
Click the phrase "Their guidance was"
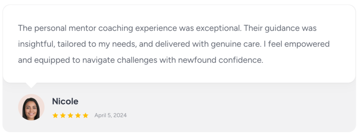(x=281, y=29)
